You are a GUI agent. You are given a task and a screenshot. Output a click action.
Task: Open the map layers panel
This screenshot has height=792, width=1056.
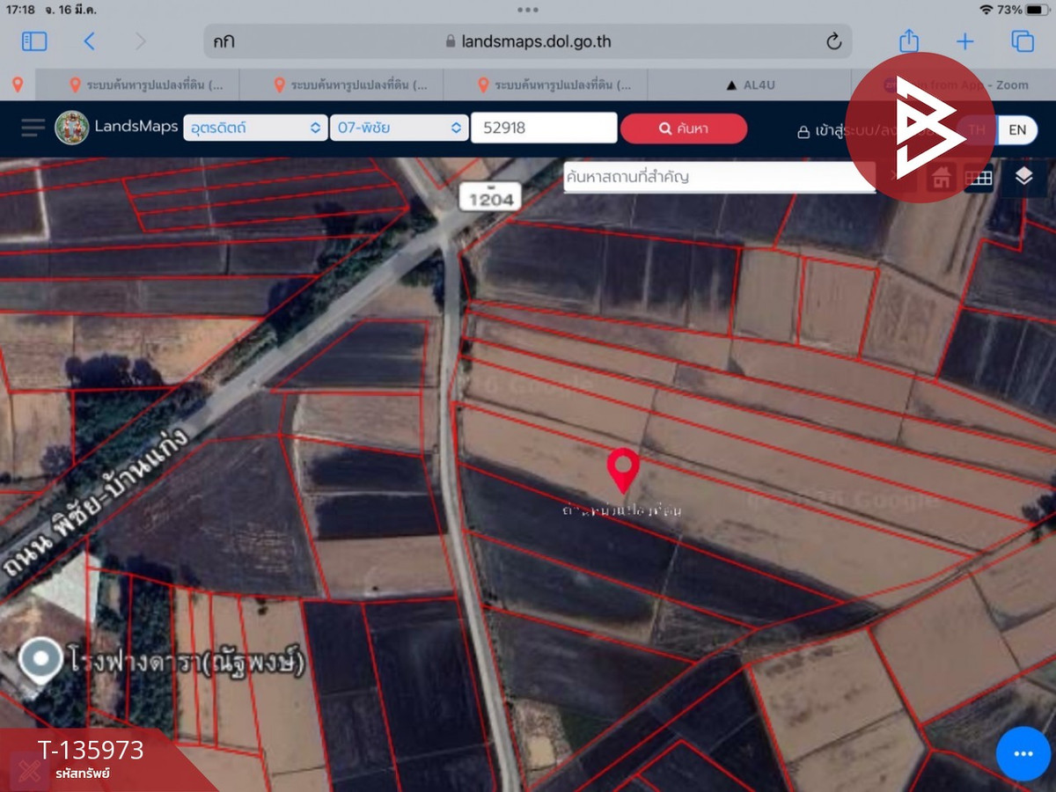pyautogui.click(x=1023, y=177)
